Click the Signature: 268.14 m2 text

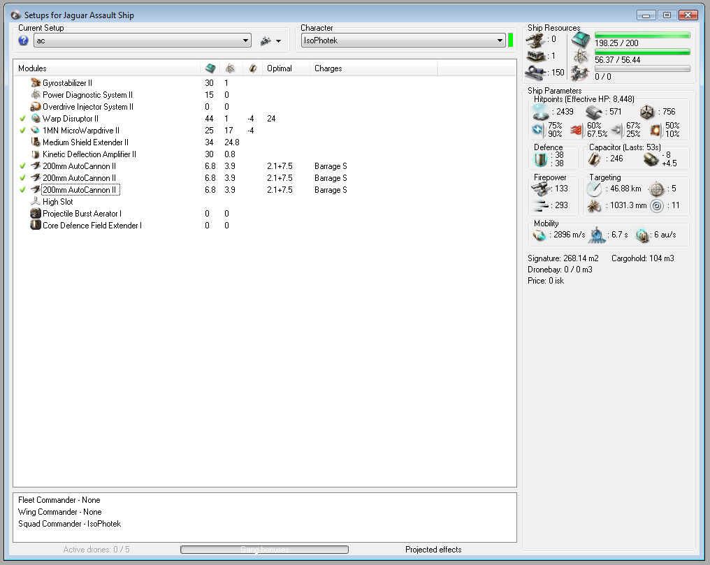coord(563,258)
